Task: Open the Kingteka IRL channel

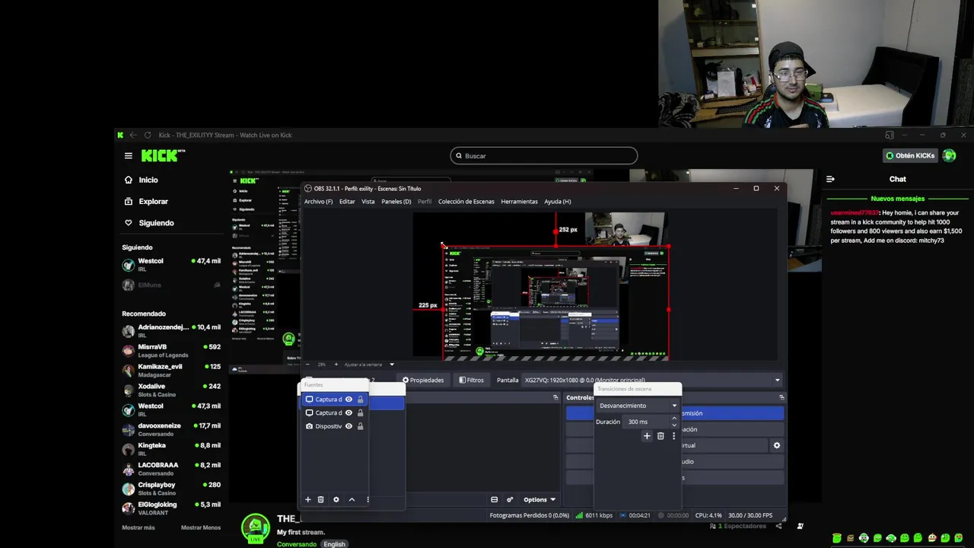Action: click(x=171, y=449)
